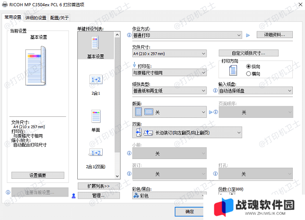Click the 管理... button

[99, 195]
